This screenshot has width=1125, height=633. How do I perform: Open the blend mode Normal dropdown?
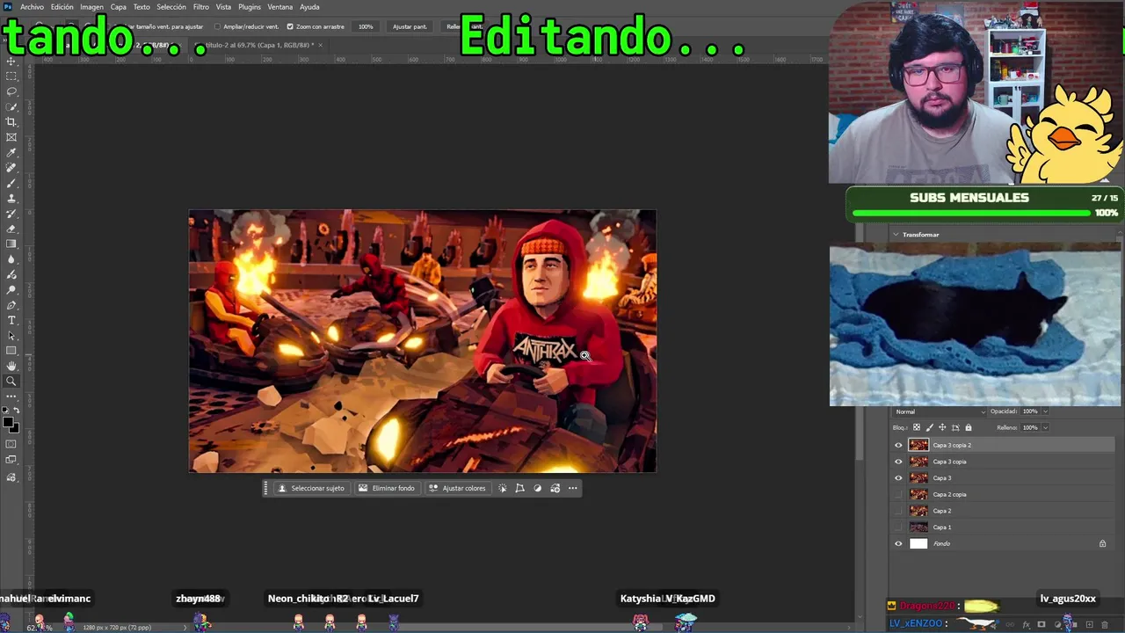point(940,411)
